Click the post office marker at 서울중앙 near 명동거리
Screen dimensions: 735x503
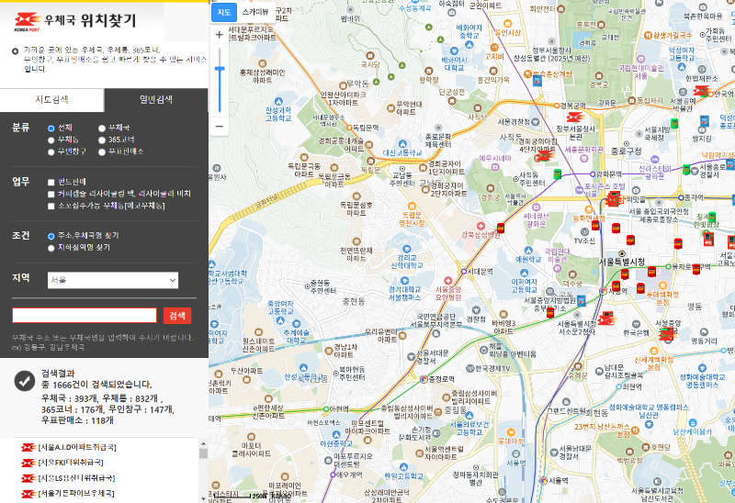tap(666, 333)
